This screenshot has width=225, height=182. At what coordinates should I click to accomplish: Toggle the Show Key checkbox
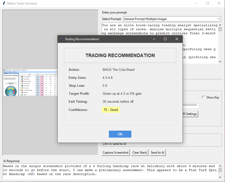(x=204, y=97)
